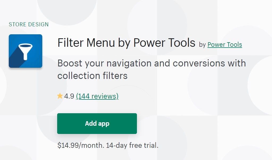Click the yellow star rating icon

tap(60, 96)
